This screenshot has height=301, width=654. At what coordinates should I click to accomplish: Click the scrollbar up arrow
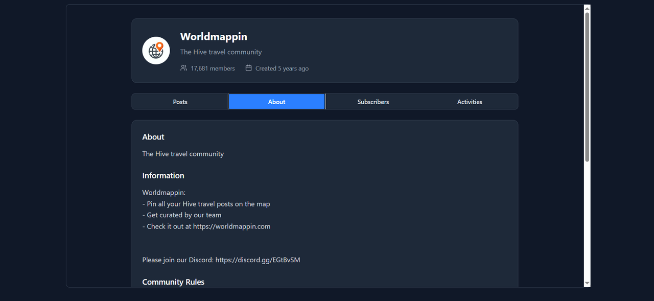(587, 8)
